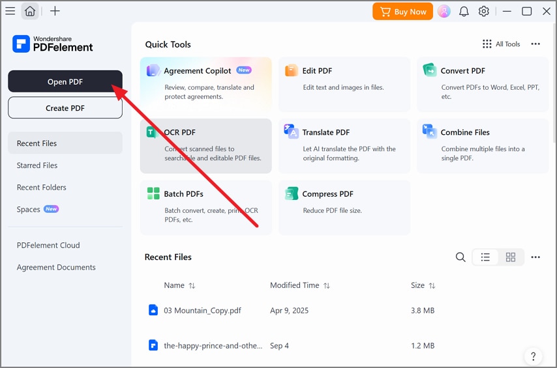Screen dimensions: 557x368
Task: Launch the OCR PDF tool
Action: (206, 146)
